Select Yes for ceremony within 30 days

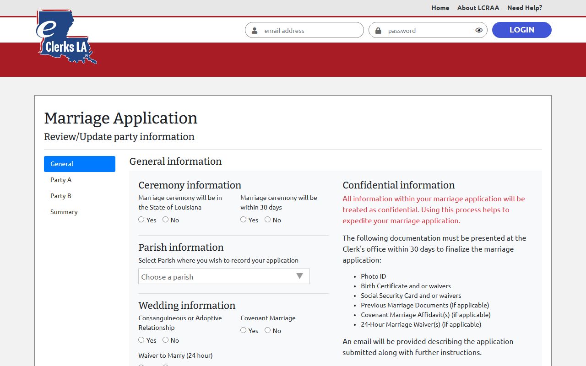tap(244, 220)
